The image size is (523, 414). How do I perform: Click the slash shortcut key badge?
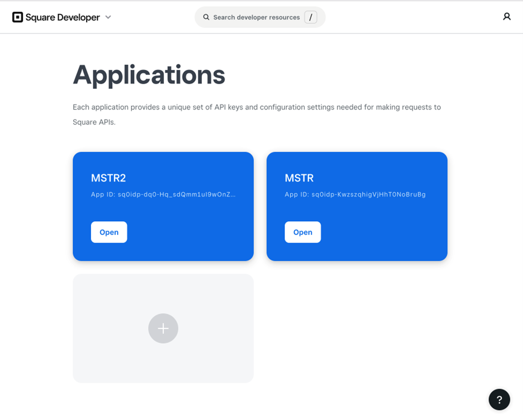[311, 17]
